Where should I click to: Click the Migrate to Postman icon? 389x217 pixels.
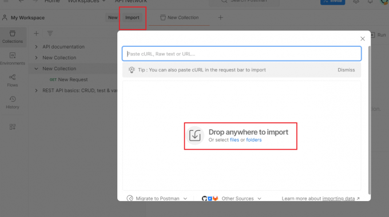coord(130,198)
